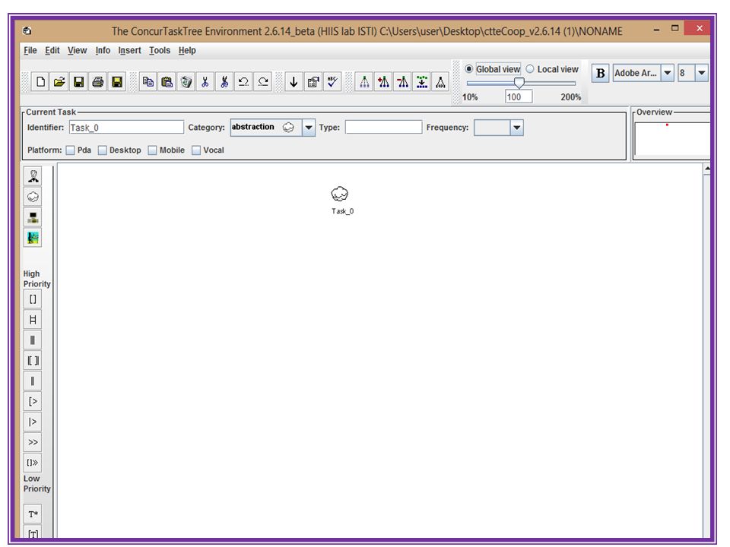Insert the |=| order independence operator

(33, 320)
